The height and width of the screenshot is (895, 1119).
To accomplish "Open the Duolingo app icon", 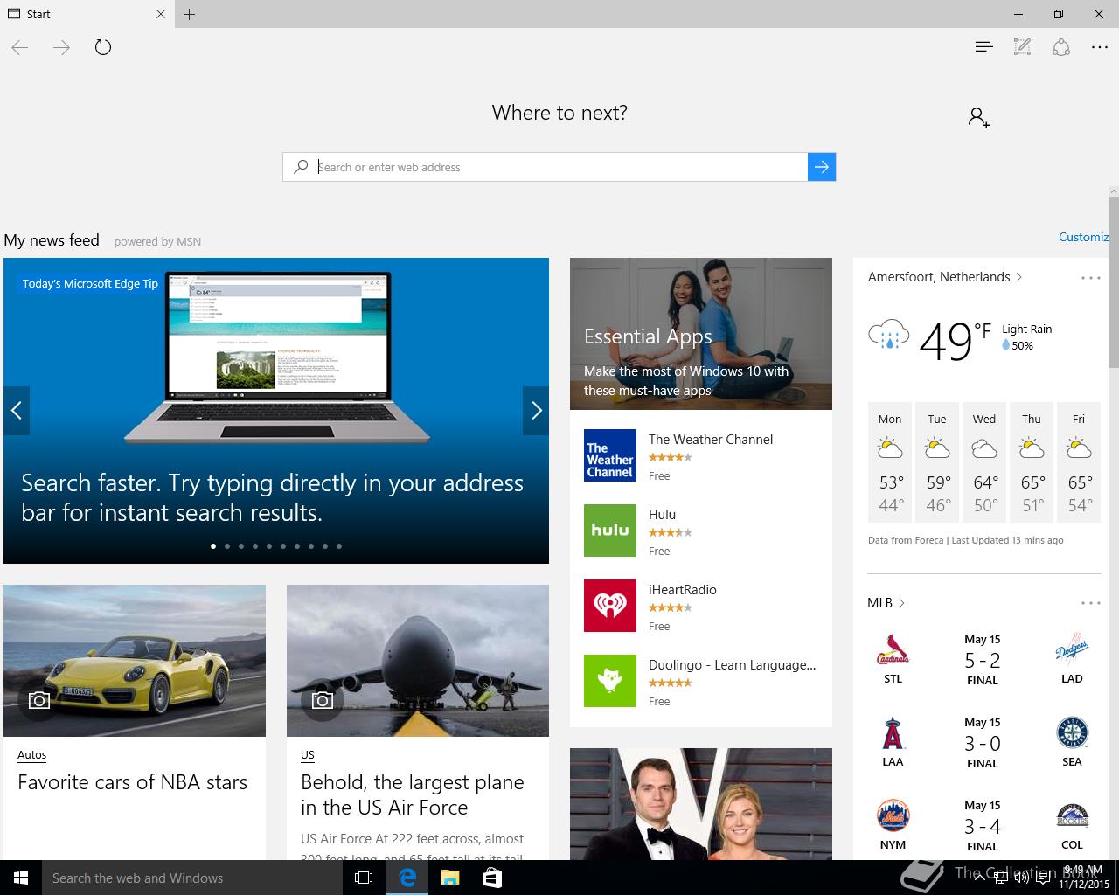I will click(x=610, y=681).
